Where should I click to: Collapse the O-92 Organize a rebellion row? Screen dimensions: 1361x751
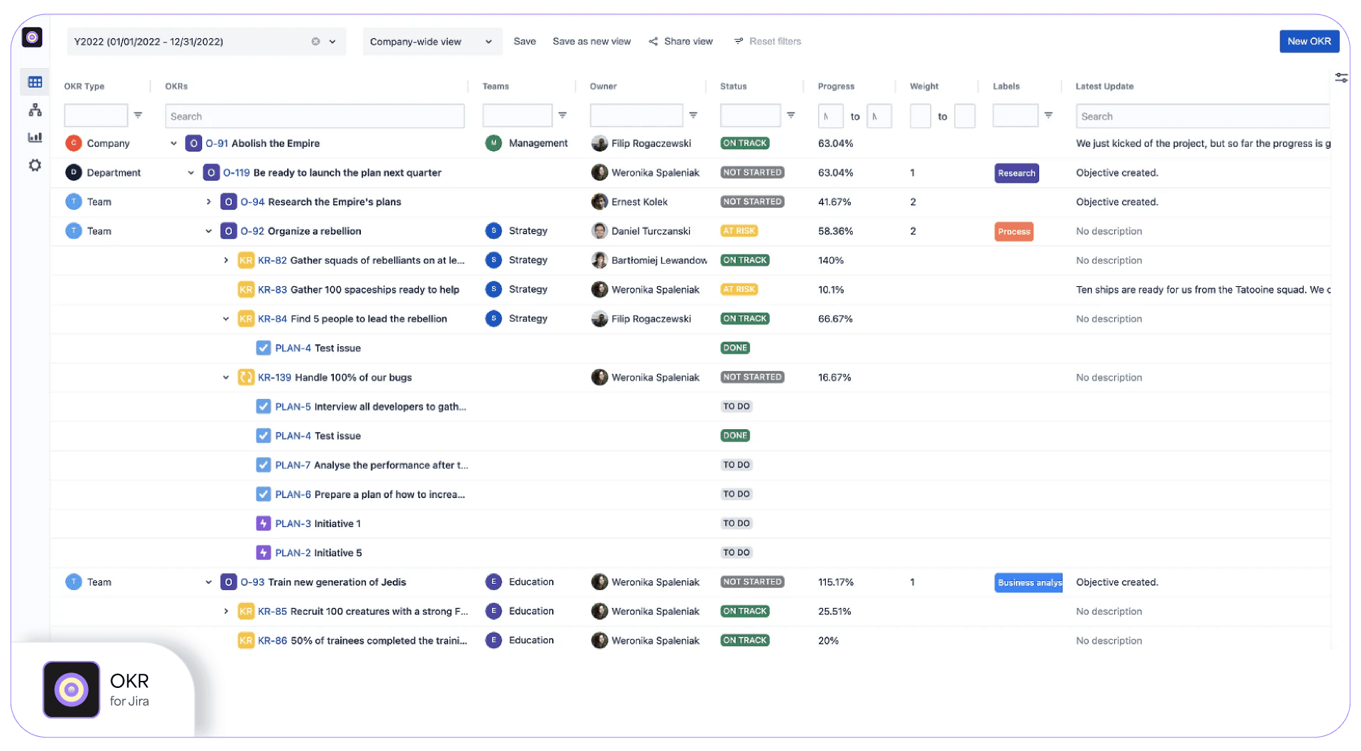coord(208,231)
